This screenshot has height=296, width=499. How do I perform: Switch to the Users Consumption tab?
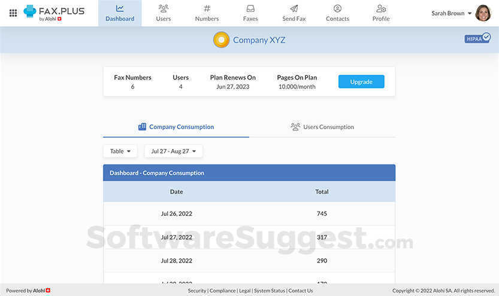click(322, 127)
